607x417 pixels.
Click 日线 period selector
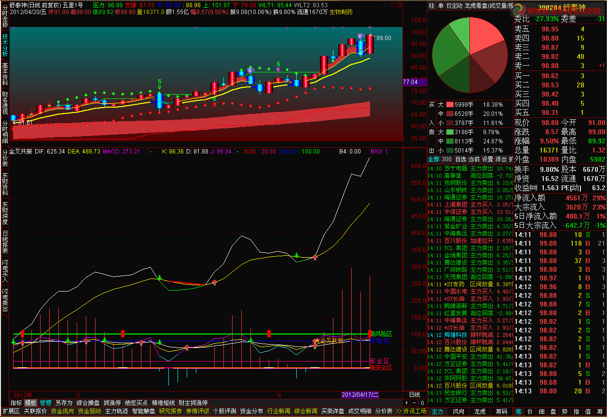click(x=414, y=394)
